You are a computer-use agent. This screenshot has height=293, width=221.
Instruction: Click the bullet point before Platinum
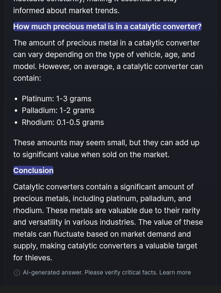[x=16, y=99]
